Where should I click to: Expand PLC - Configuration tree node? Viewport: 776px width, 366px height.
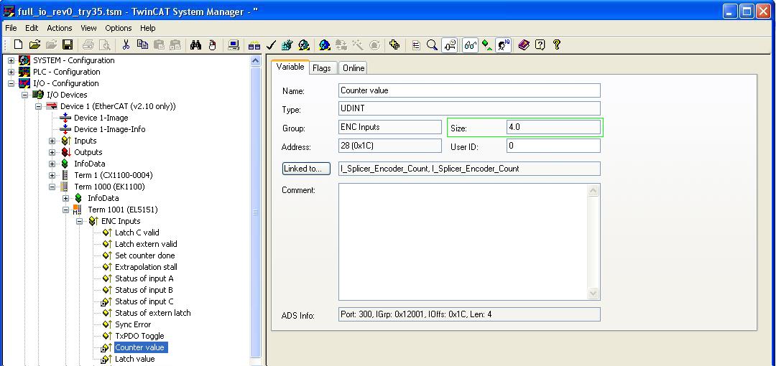pos(11,72)
